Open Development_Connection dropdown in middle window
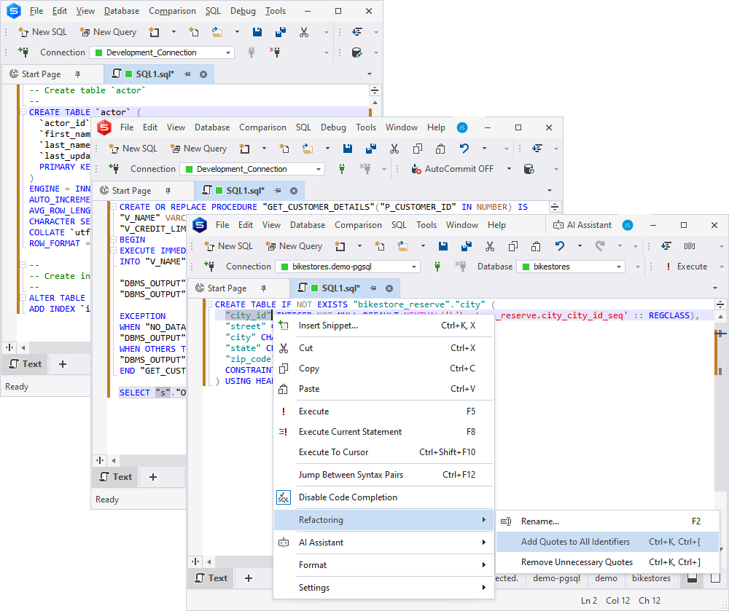 pos(319,170)
